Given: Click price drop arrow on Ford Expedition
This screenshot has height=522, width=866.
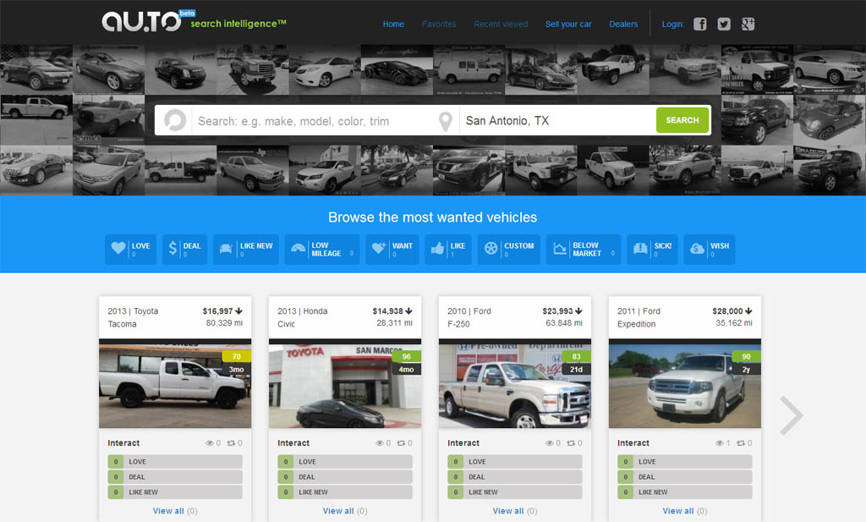Looking at the screenshot, I should [x=748, y=311].
